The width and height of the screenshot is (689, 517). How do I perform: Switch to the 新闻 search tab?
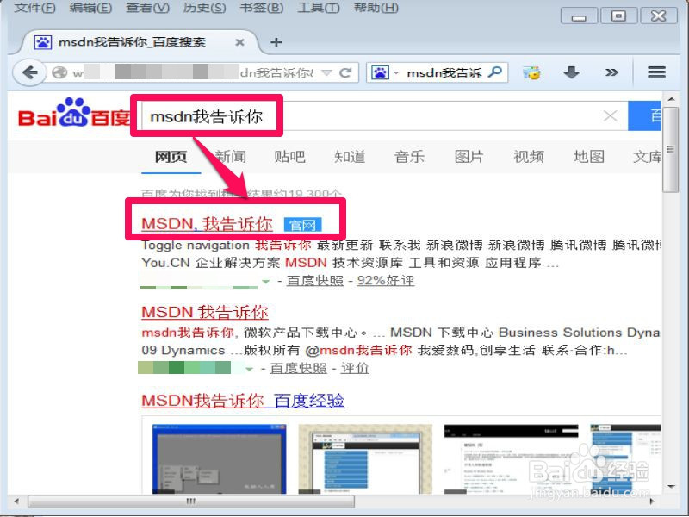tap(231, 157)
